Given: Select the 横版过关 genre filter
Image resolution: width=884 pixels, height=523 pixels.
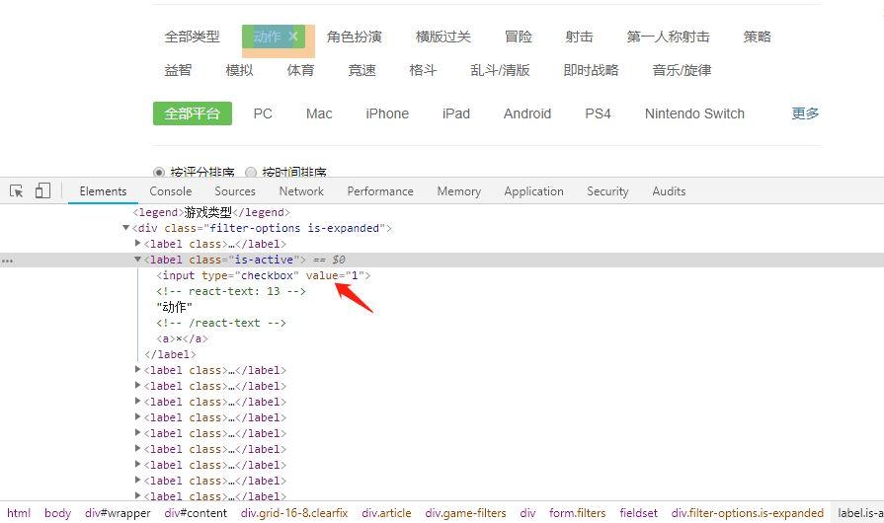Looking at the screenshot, I should 443,37.
